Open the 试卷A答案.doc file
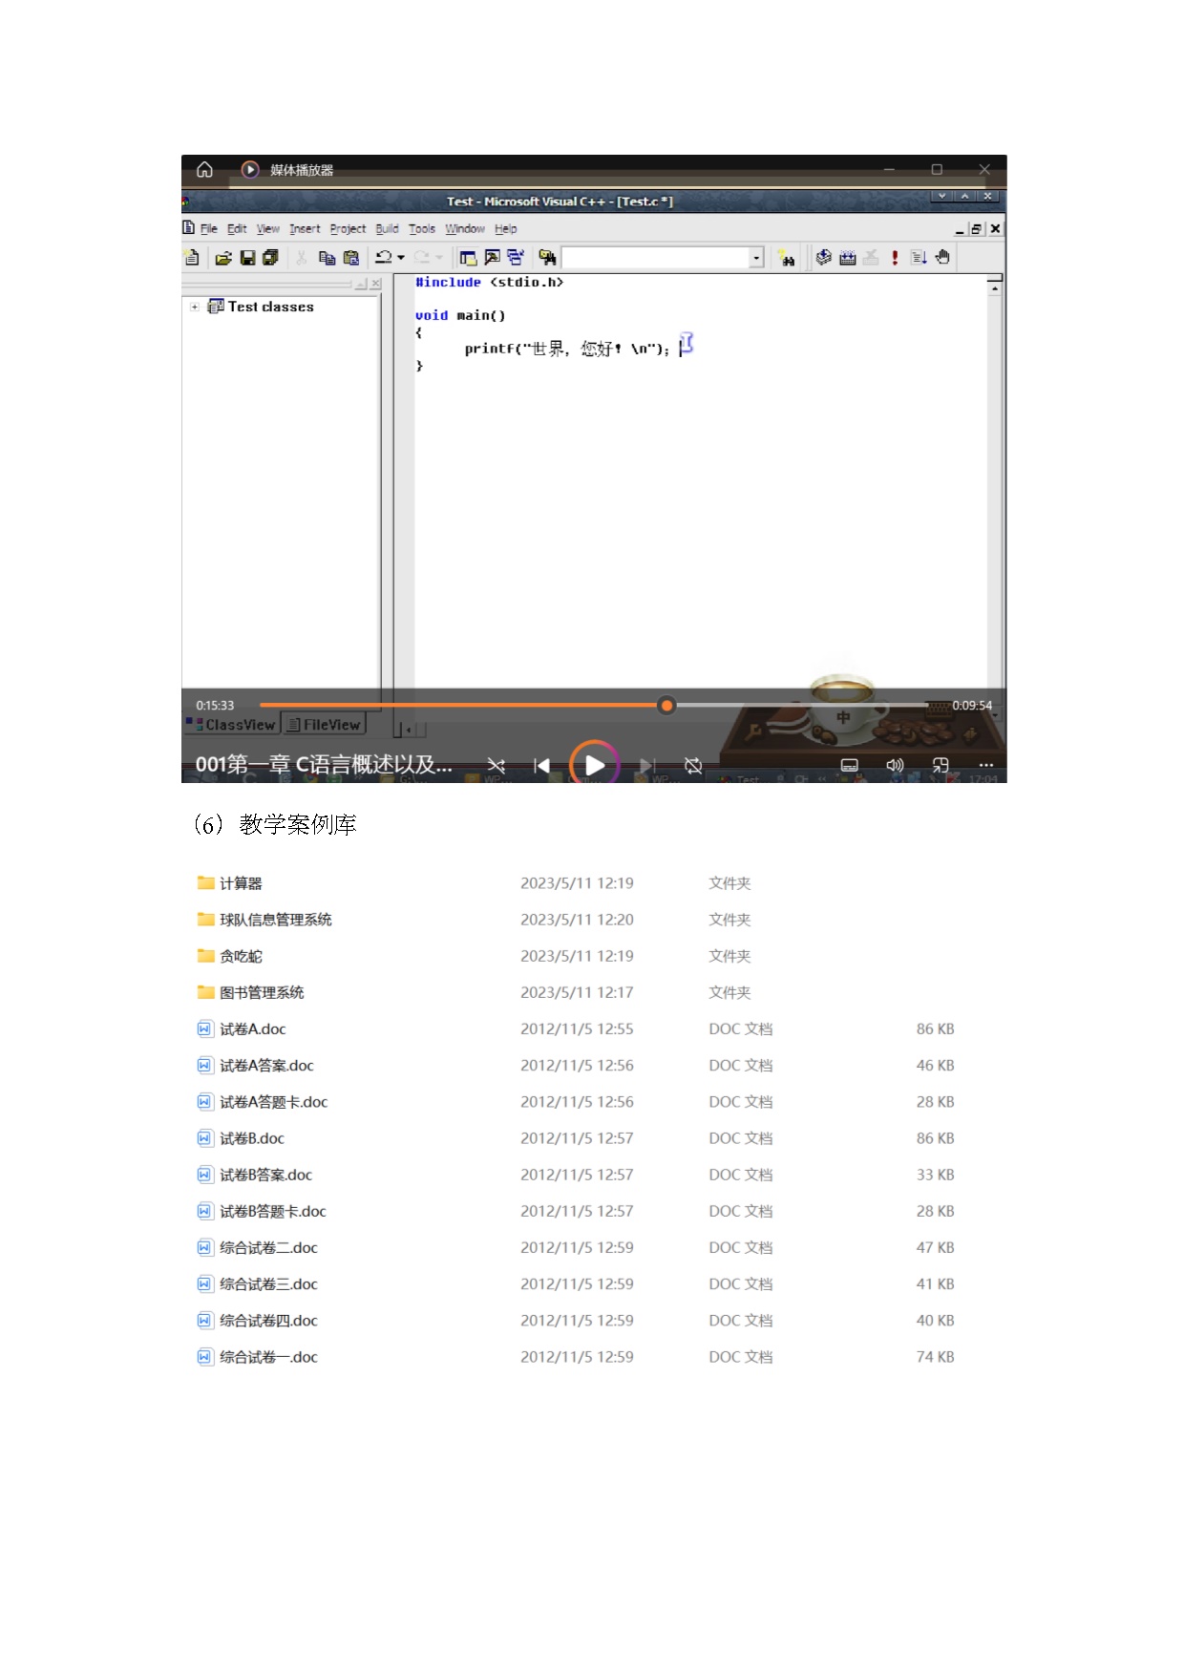 (x=266, y=1066)
